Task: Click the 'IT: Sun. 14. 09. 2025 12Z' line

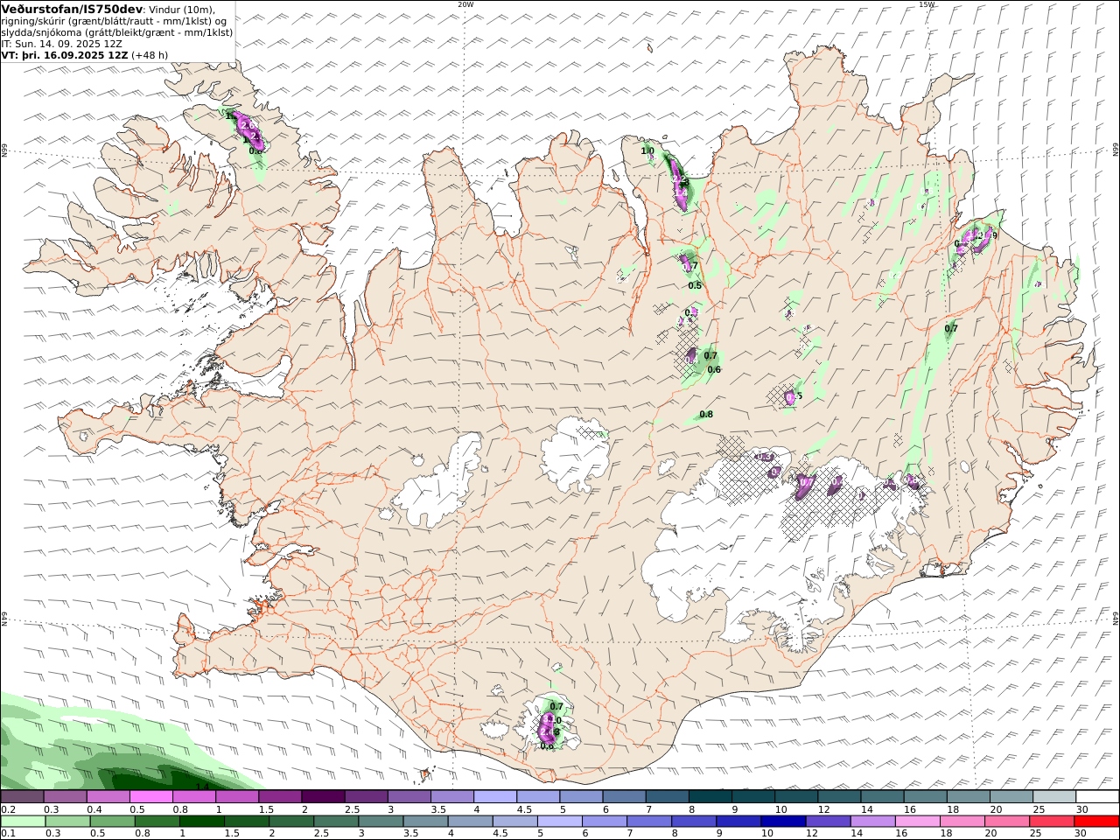Action: [x=60, y=44]
